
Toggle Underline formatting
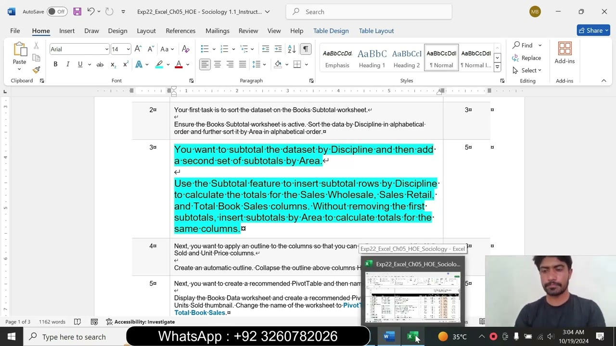click(80, 64)
